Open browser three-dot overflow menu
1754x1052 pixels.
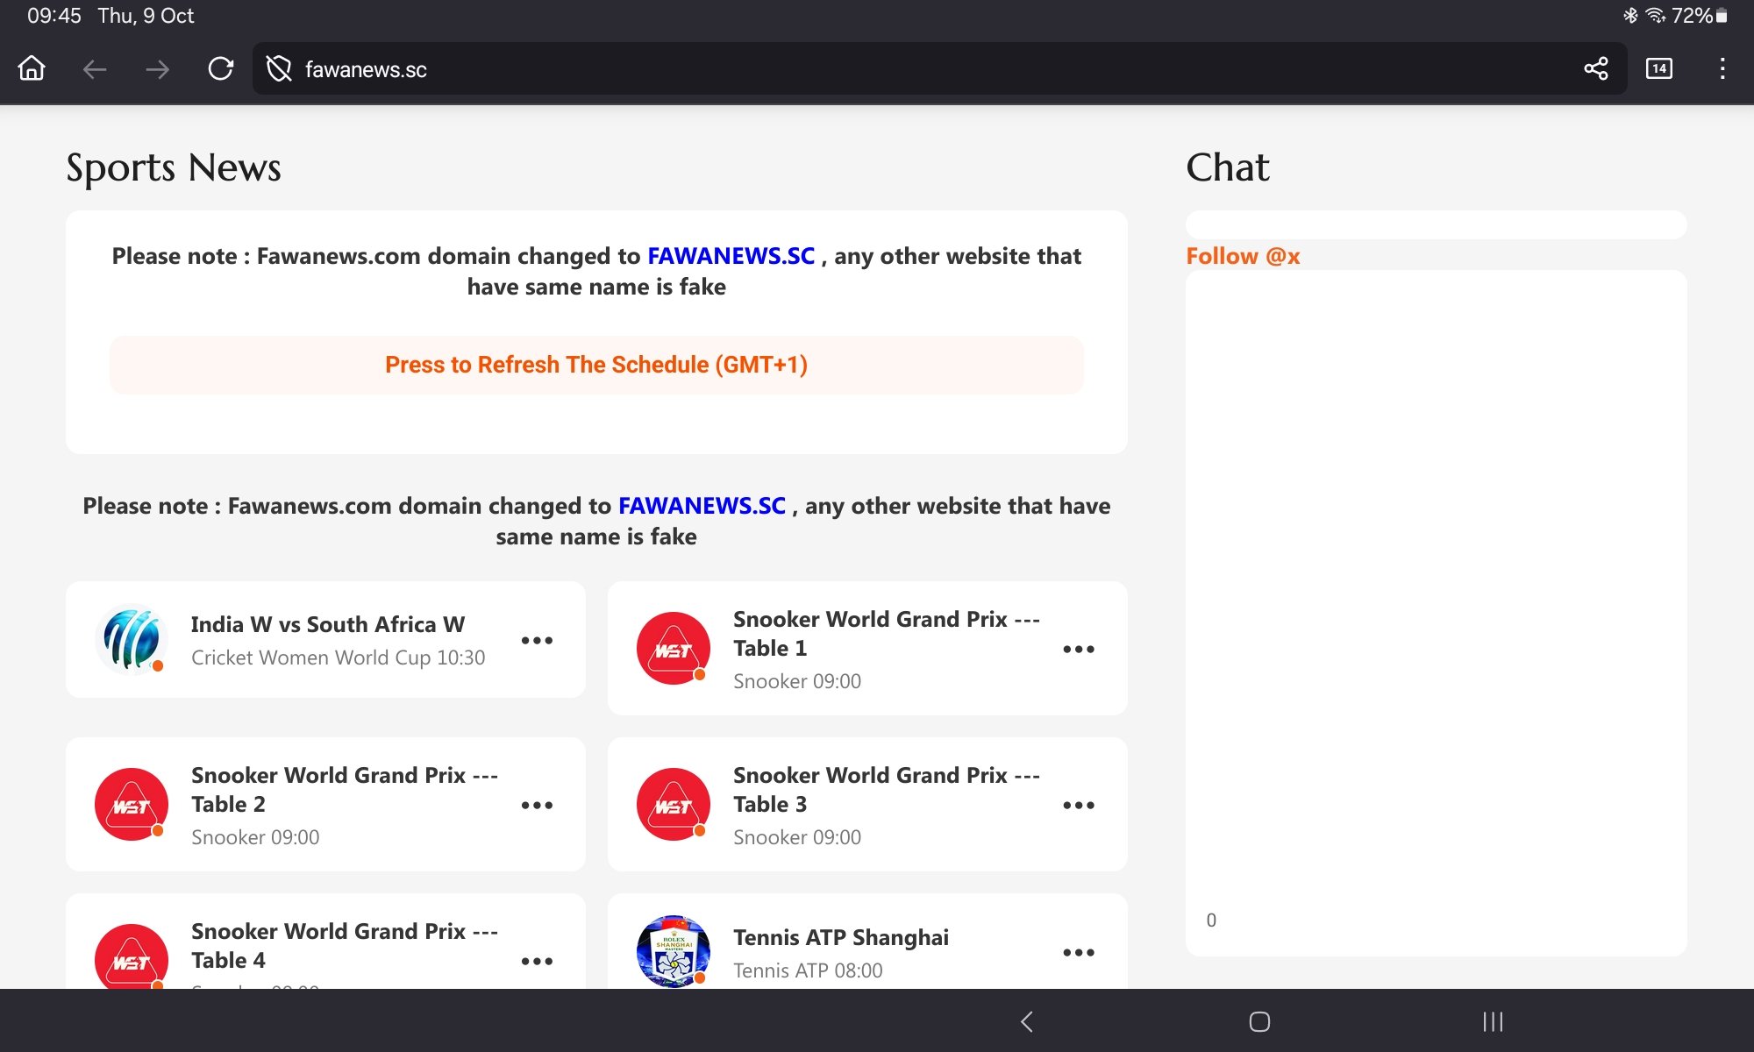[1722, 68]
